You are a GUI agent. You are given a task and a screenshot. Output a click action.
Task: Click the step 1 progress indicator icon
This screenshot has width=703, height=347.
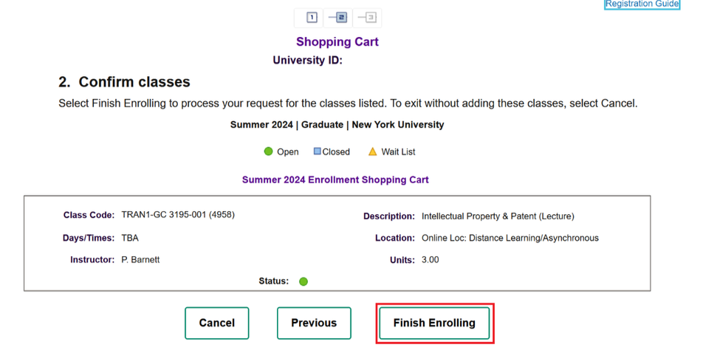click(x=312, y=18)
